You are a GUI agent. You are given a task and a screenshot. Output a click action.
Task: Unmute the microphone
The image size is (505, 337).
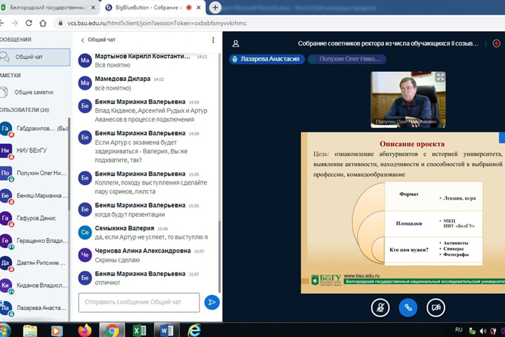click(x=380, y=307)
